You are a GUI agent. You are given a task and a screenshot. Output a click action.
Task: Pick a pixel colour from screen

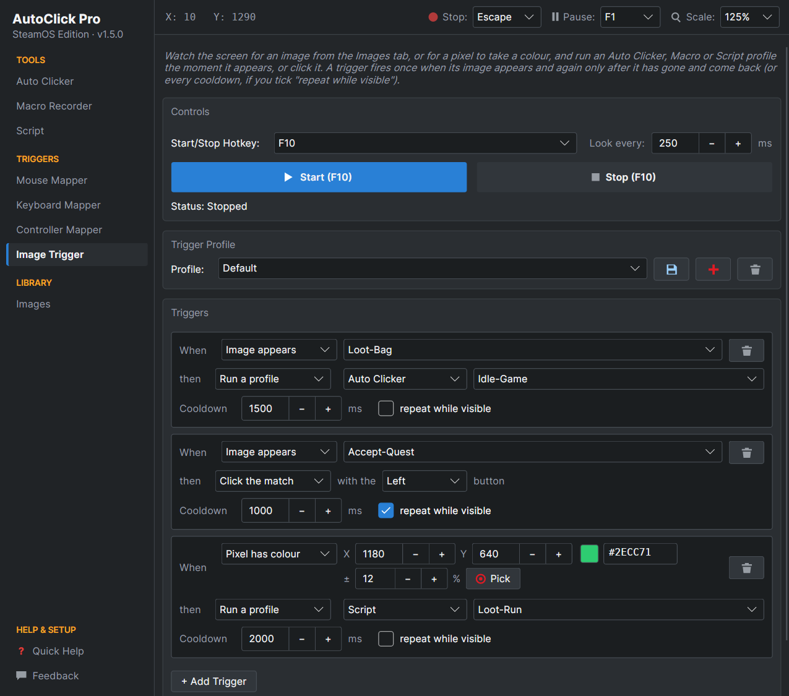click(x=493, y=579)
